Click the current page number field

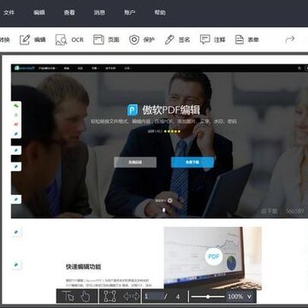[153, 297]
